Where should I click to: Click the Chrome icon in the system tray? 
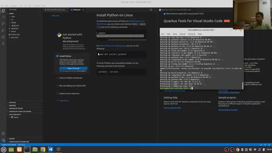pos(237,150)
